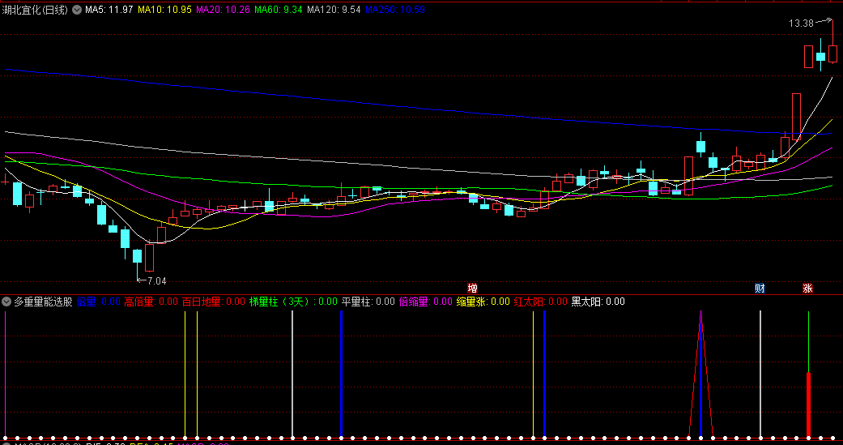Click the 7.04 low price label
This screenshot has height=445, width=843.
coord(156,281)
